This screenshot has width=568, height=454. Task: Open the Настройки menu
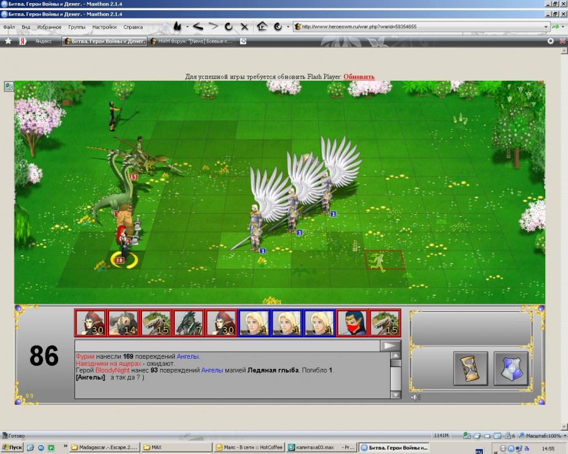pyautogui.click(x=104, y=27)
